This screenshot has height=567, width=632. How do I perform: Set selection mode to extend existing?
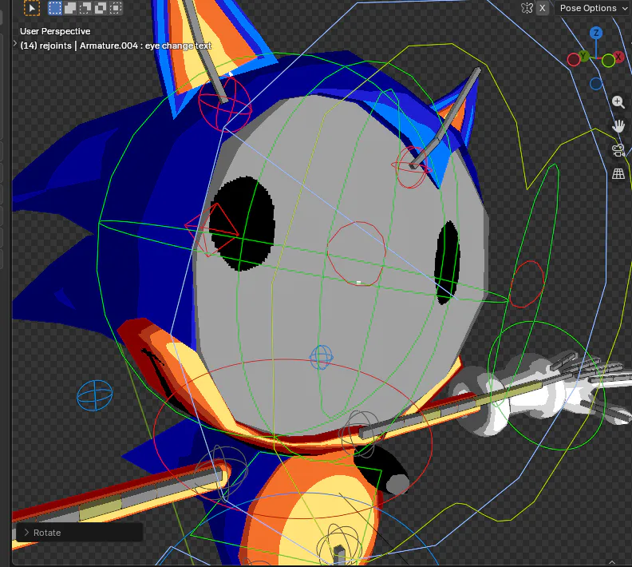pyautogui.click(x=70, y=8)
